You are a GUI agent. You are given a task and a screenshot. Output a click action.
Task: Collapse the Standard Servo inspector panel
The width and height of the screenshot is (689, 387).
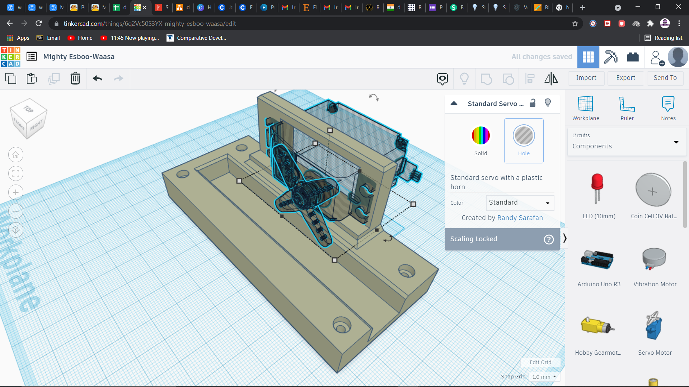[454, 104]
